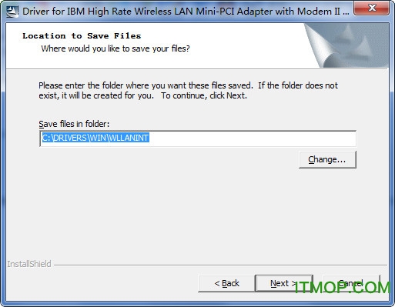Screen dimensions: 395x307
Task: Click the 'Save files in folder:' label
Action: (74, 124)
